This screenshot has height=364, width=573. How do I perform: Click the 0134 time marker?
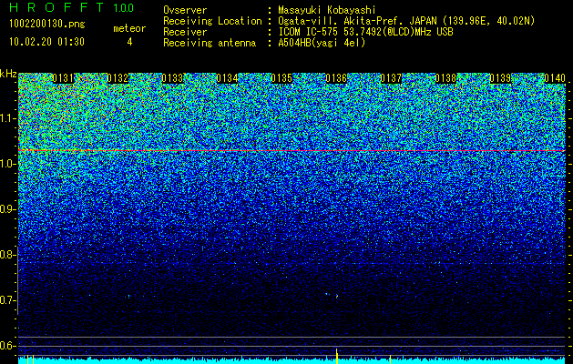tap(227, 78)
